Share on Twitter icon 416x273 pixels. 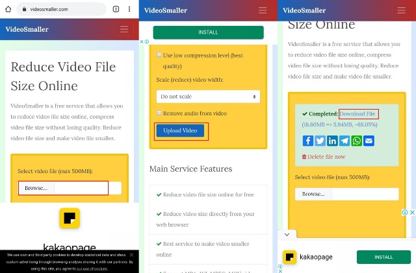point(320,141)
